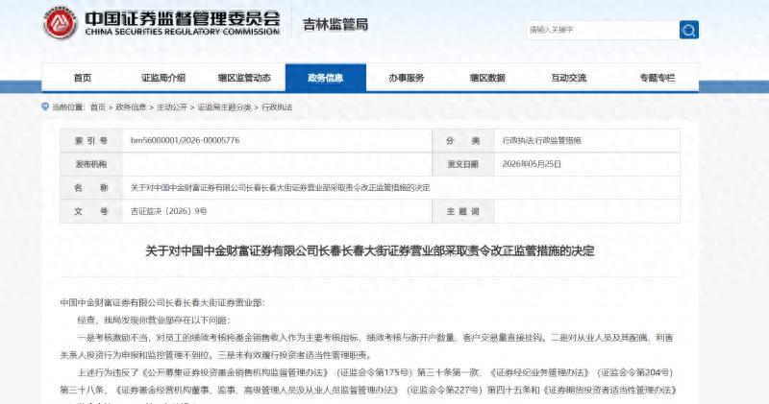Image resolution: width=769 pixels, height=404 pixels.
Task: Click the CSRC emblem logo
Action: [60, 23]
